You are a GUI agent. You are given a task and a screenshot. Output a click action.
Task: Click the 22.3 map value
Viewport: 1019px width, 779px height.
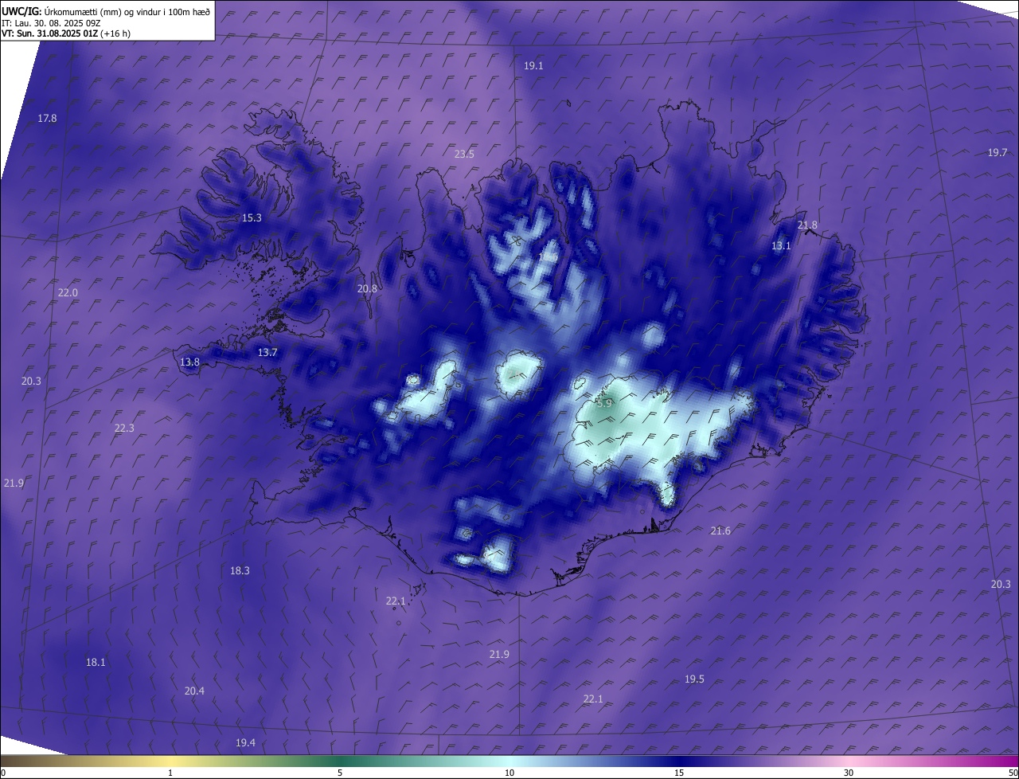[x=124, y=428]
